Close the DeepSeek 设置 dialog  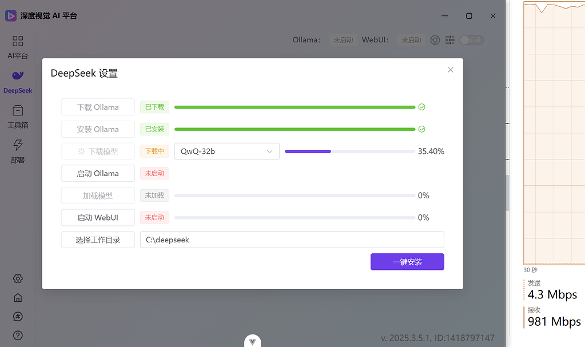tap(450, 70)
